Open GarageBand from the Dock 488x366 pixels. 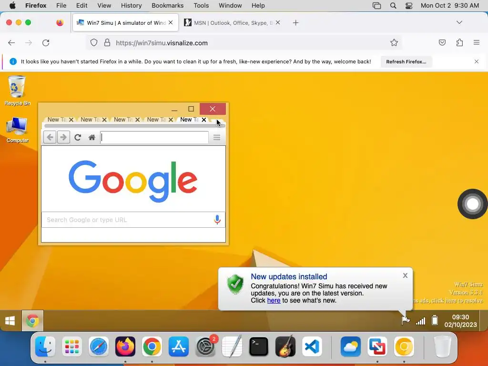(x=285, y=346)
